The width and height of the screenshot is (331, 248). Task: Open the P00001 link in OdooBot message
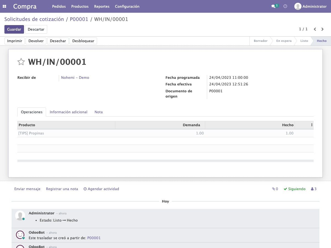tap(94, 238)
